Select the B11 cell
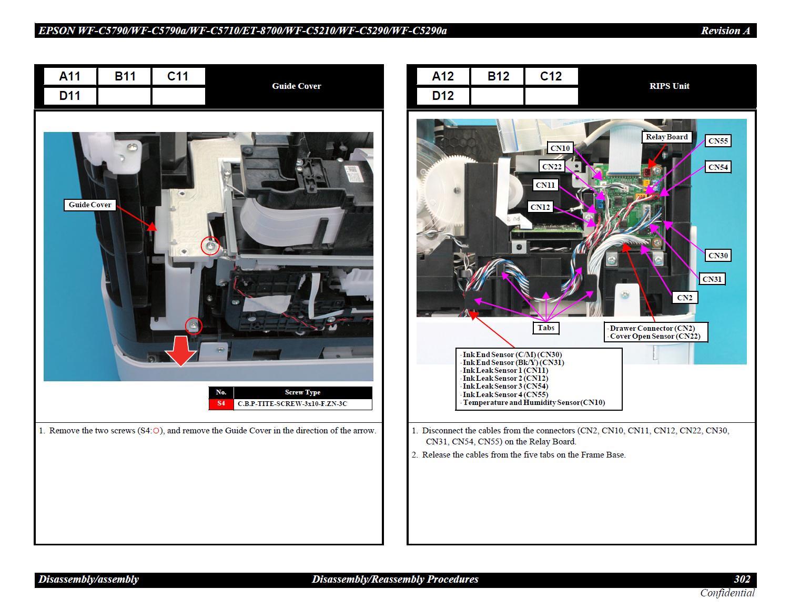 point(125,77)
